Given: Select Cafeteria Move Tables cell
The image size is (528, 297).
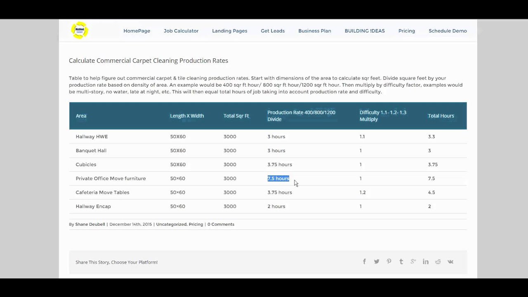Looking at the screenshot, I should point(102,193).
